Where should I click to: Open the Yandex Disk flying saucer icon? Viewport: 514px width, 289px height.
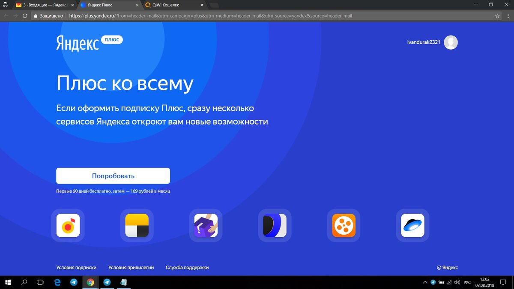[x=413, y=225]
